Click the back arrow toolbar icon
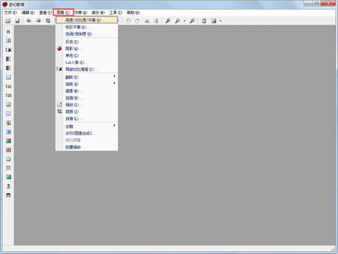This screenshot has width=338, height=254. tap(29, 21)
